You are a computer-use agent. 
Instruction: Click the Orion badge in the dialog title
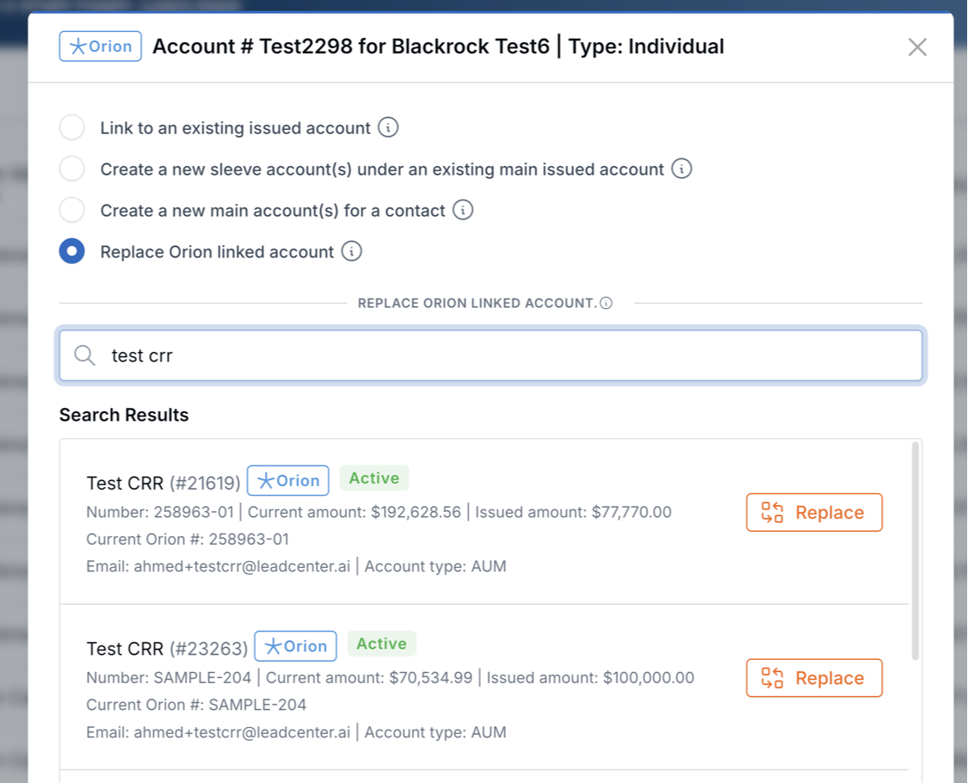coord(100,46)
